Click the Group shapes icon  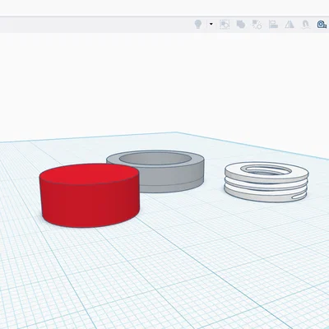pyautogui.click(x=240, y=25)
